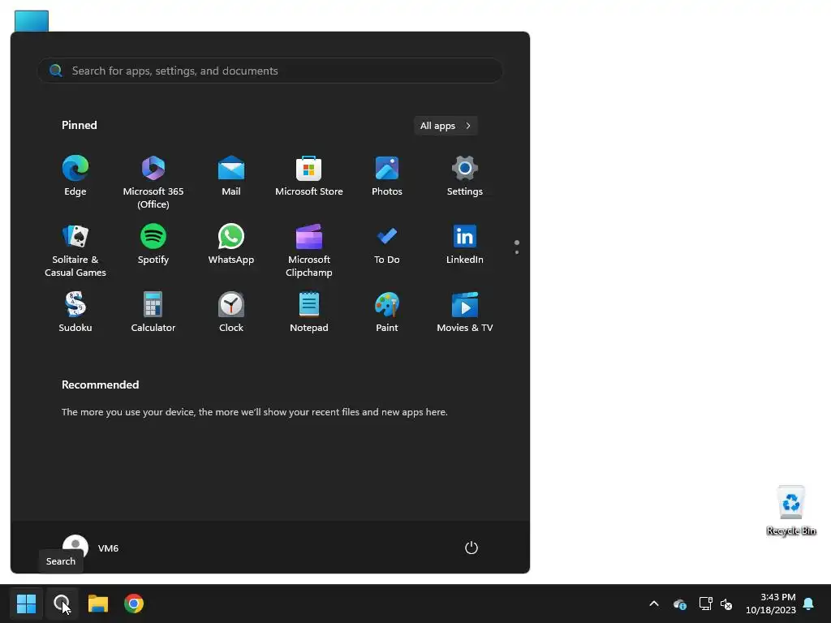Click the Pinned section heading
This screenshot has height=623, width=831.
(79, 125)
